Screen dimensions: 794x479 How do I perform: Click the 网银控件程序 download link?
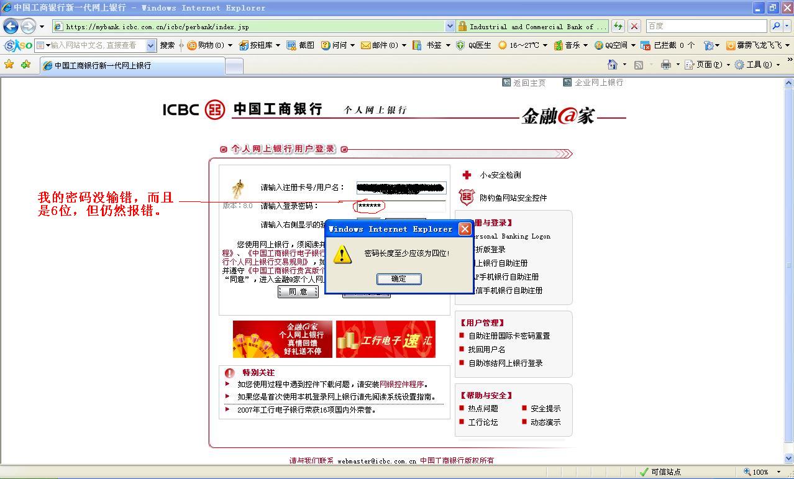point(402,385)
